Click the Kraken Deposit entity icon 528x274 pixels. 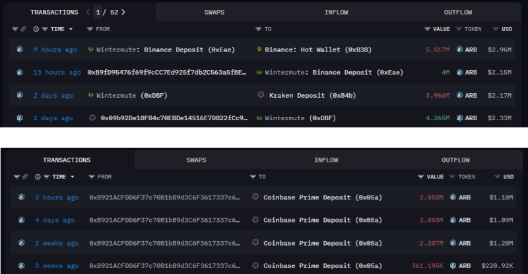point(261,96)
